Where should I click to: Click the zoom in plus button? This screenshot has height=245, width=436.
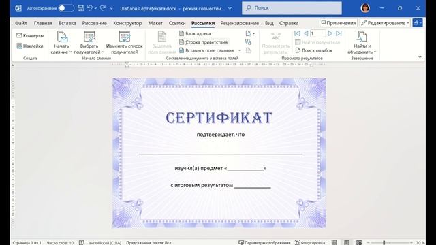pos(411,242)
